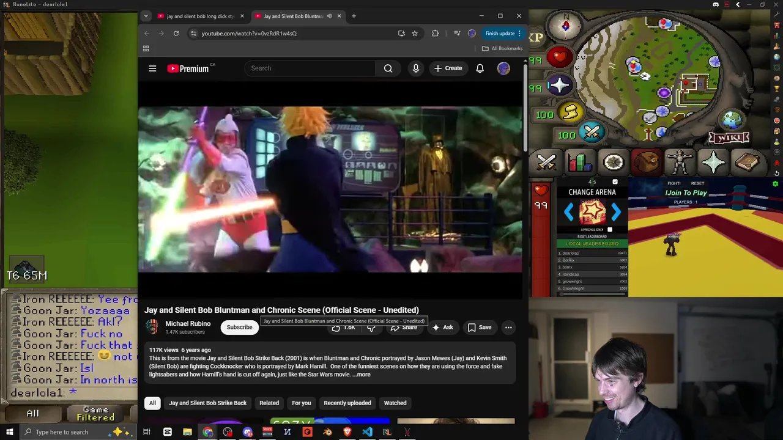The width and height of the screenshot is (783, 440).
Task: Reload the YouTube page in Chrome
Action: click(x=176, y=33)
